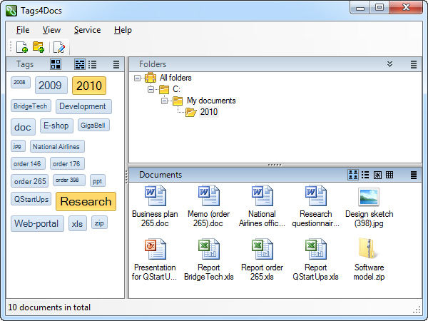Select the Web-portal tag

[x=38, y=224]
